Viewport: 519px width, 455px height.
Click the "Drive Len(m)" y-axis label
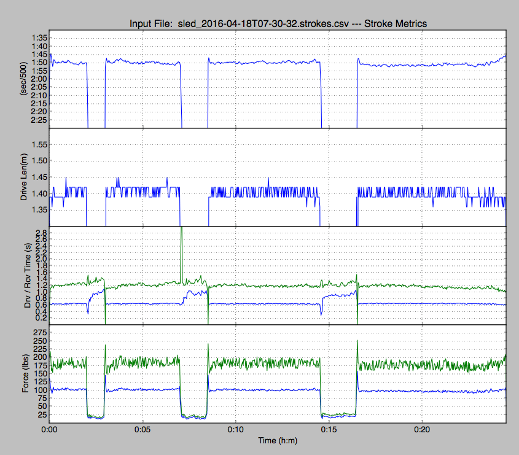click(x=23, y=177)
